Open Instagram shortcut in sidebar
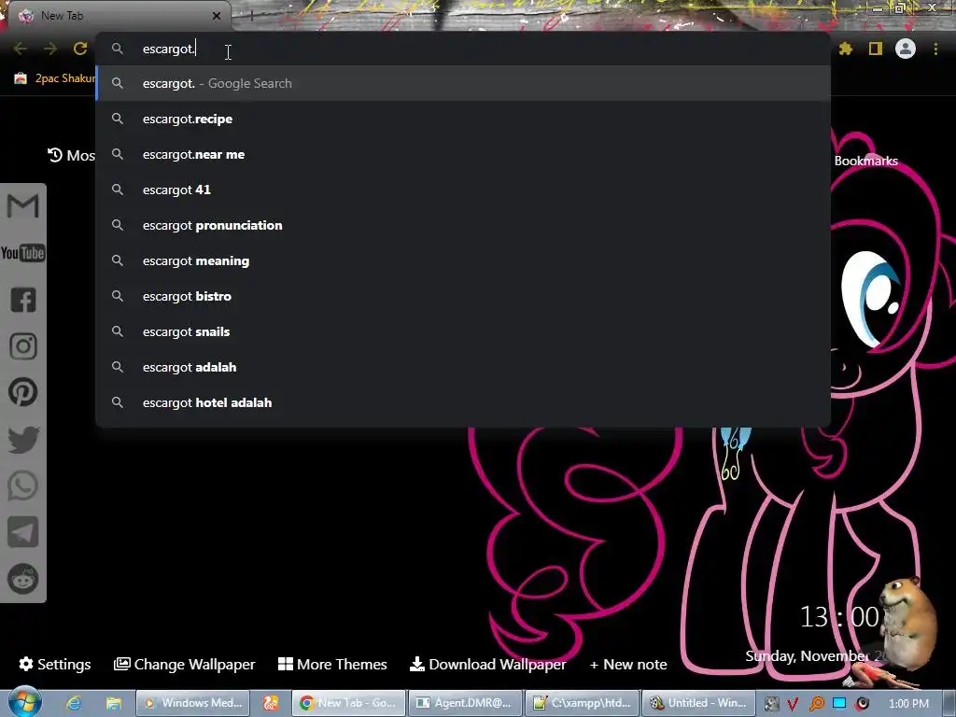This screenshot has height=717, width=956. pos(23,346)
